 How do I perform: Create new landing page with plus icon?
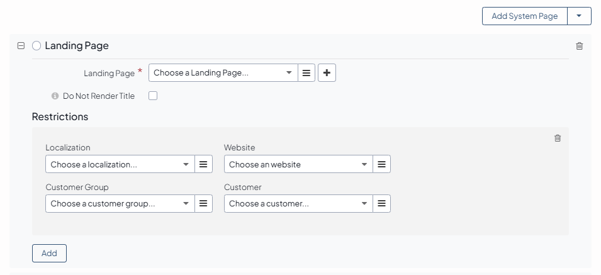pos(327,73)
